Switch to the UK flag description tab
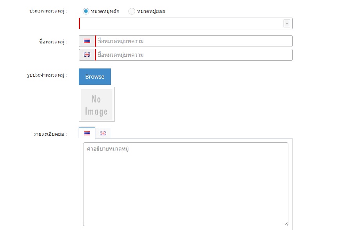 (x=103, y=133)
